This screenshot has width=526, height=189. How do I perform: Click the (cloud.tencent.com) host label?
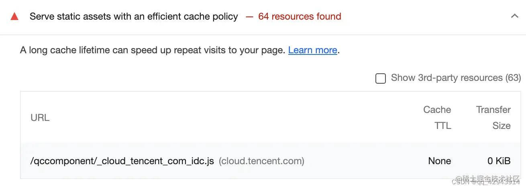[261, 161]
